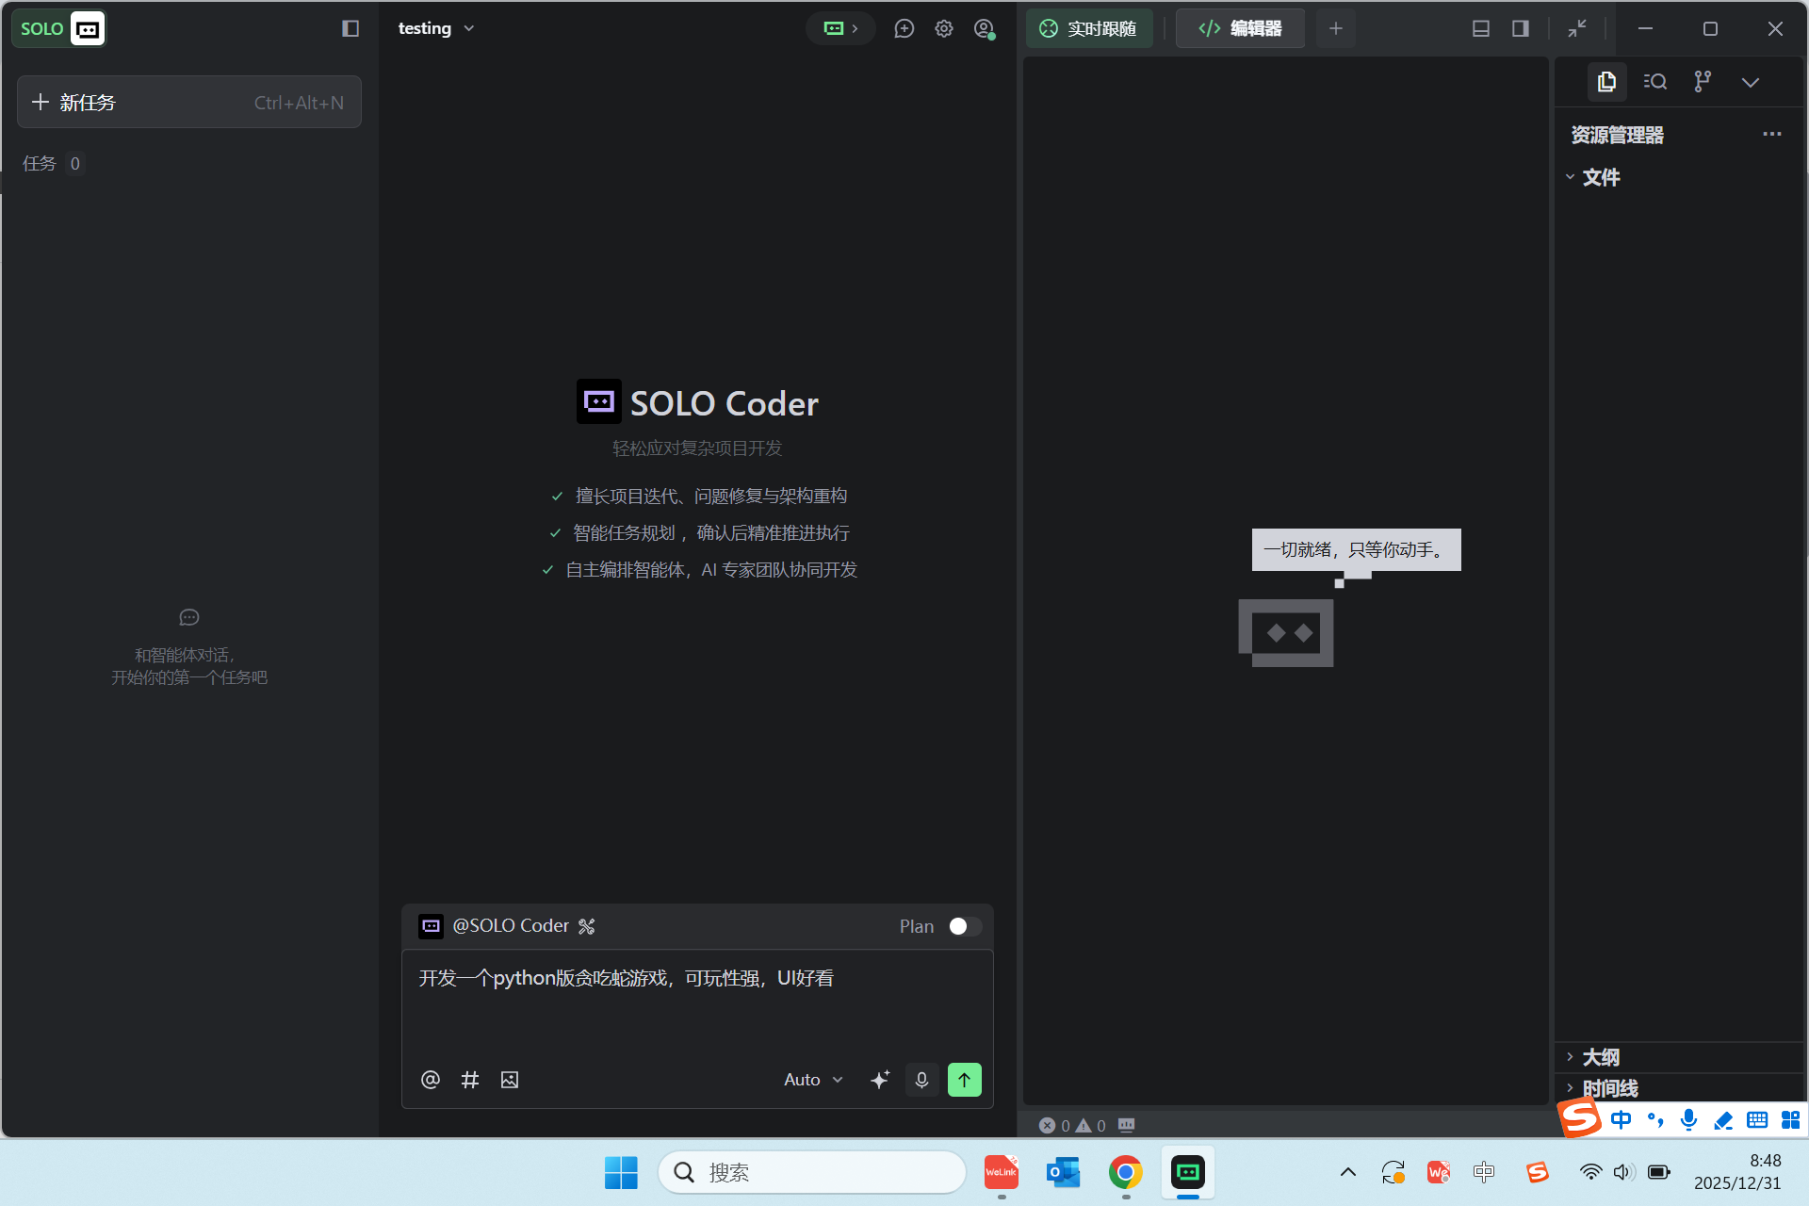Switch to the 实时跟随 tab
Viewport: 1809px width, 1206px height.
pos(1088,28)
